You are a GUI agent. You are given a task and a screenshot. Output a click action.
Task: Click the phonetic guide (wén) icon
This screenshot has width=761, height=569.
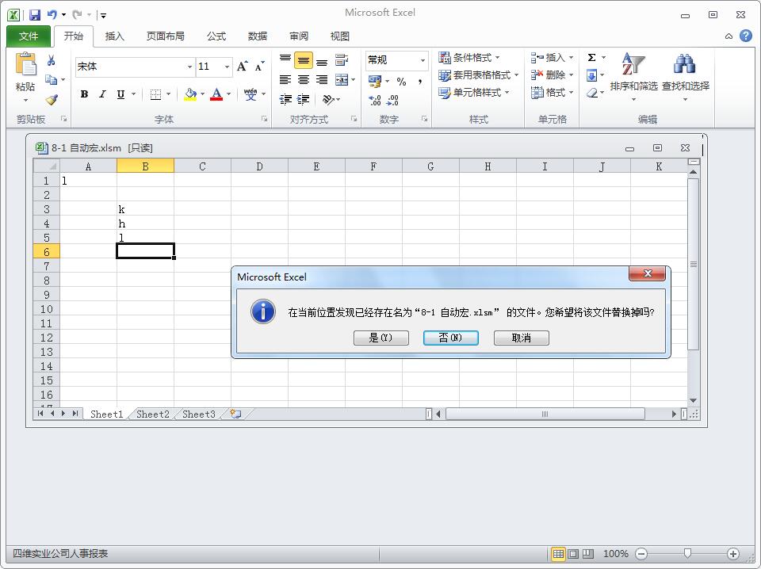click(x=250, y=94)
